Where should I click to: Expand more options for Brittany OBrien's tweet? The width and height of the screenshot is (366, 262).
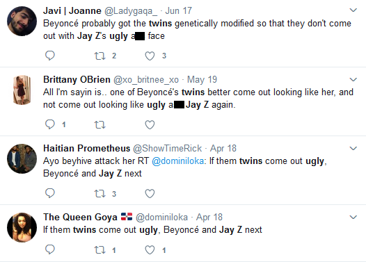click(353, 79)
